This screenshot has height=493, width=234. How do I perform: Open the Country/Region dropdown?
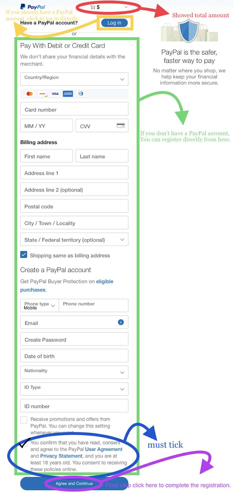click(x=74, y=79)
